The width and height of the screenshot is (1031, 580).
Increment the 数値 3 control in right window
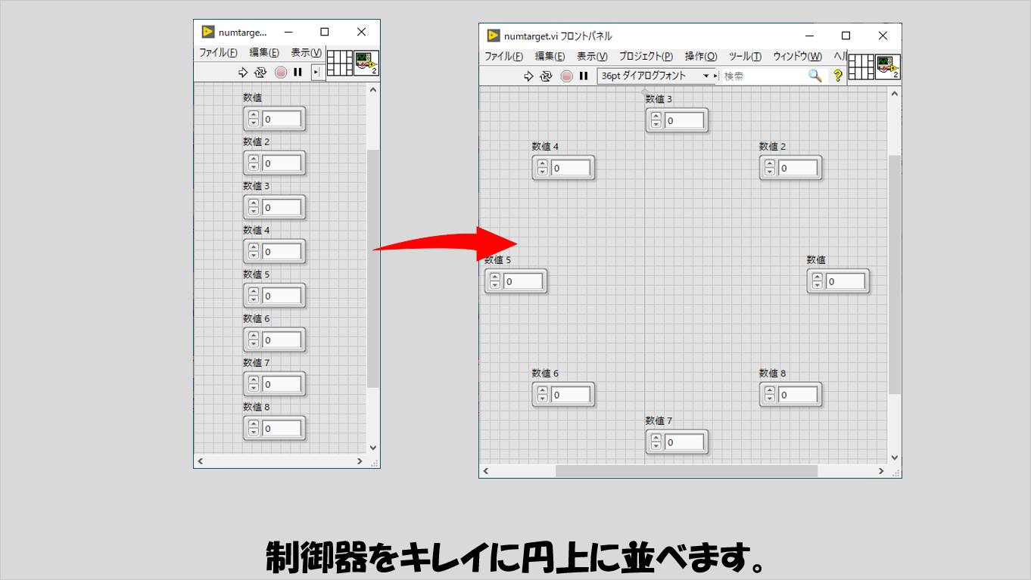tap(656, 116)
